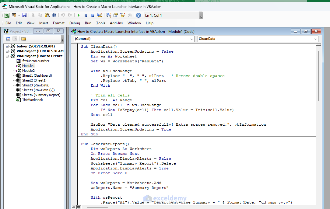This screenshot has height=209, width=330.
Task: Click the code window vertical scrollbar
Action: click(319, 76)
